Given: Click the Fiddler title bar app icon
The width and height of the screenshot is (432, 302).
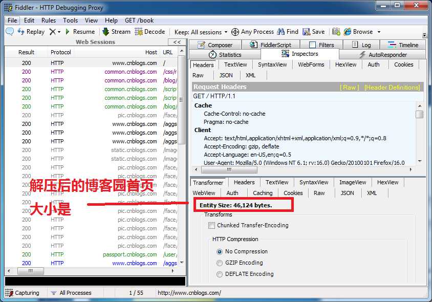Looking at the screenshot, I should 9,8.
